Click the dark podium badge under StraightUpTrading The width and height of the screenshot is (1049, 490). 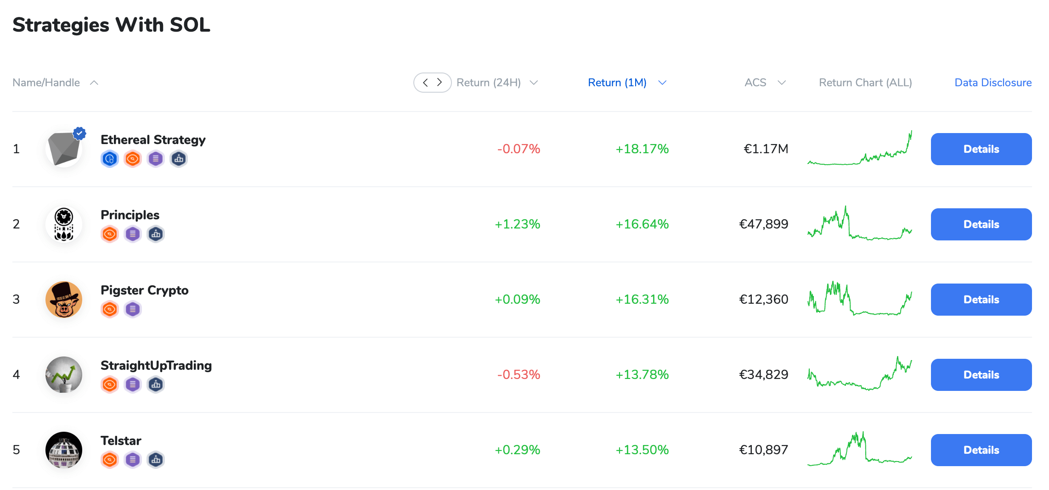pos(156,385)
